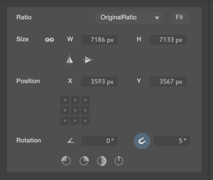Open the OriginalRatio dropdown

coord(129,17)
